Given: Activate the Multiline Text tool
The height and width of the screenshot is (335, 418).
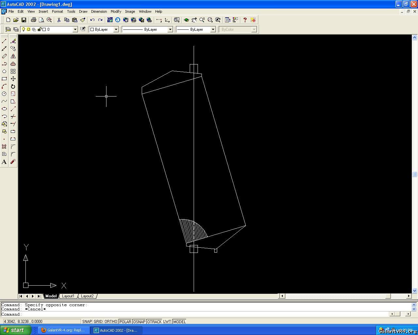Looking at the screenshot, I should pyautogui.click(x=4, y=162).
